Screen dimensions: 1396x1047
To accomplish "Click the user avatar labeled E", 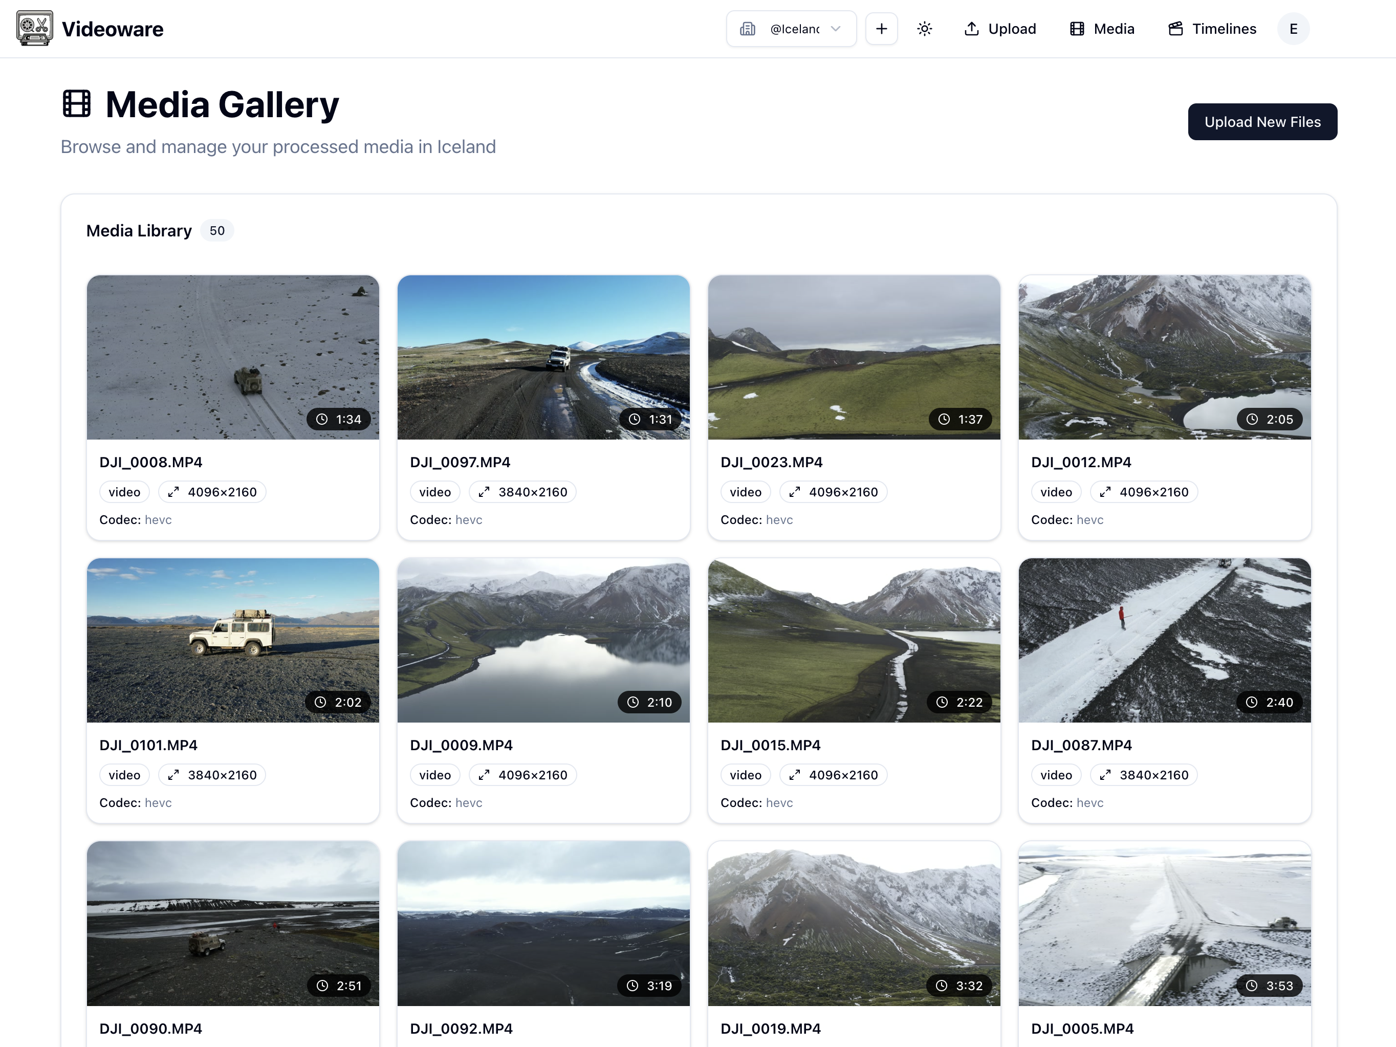I will [x=1293, y=28].
